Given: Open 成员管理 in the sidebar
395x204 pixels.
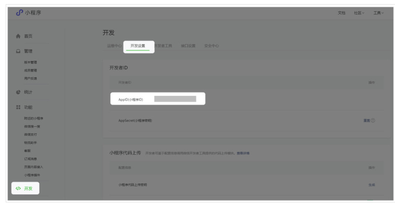Looking at the screenshot, I should tap(30, 70).
